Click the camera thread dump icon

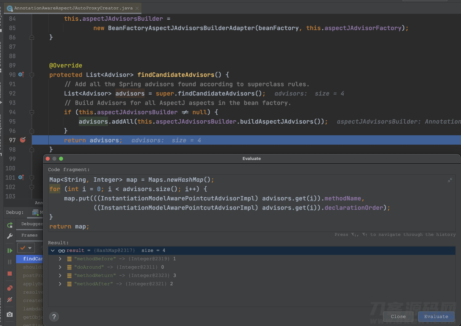(x=10, y=314)
